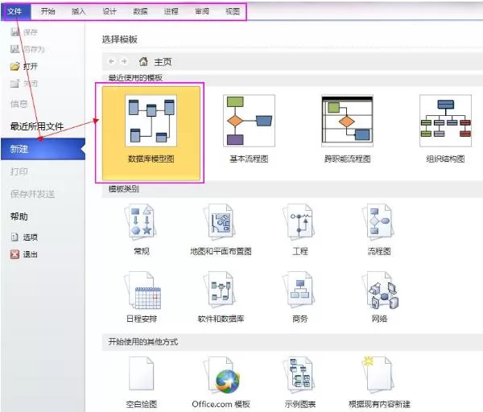The image size is (483, 412).
Task: Click the back navigation arrow
Action: tap(112, 62)
